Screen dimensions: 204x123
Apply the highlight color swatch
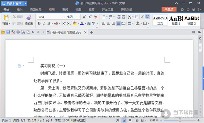74,23
